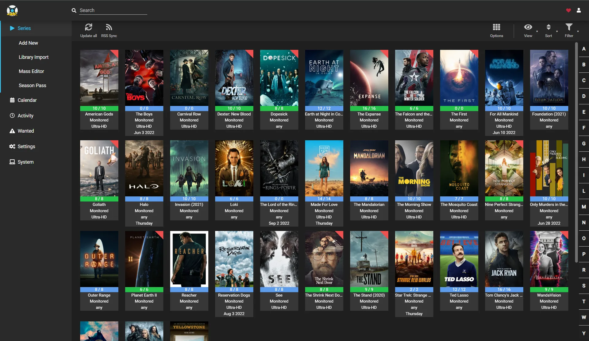This screenshot has height=341, width=589.
Task: Open the Library Import page
Action: (34, 57)
